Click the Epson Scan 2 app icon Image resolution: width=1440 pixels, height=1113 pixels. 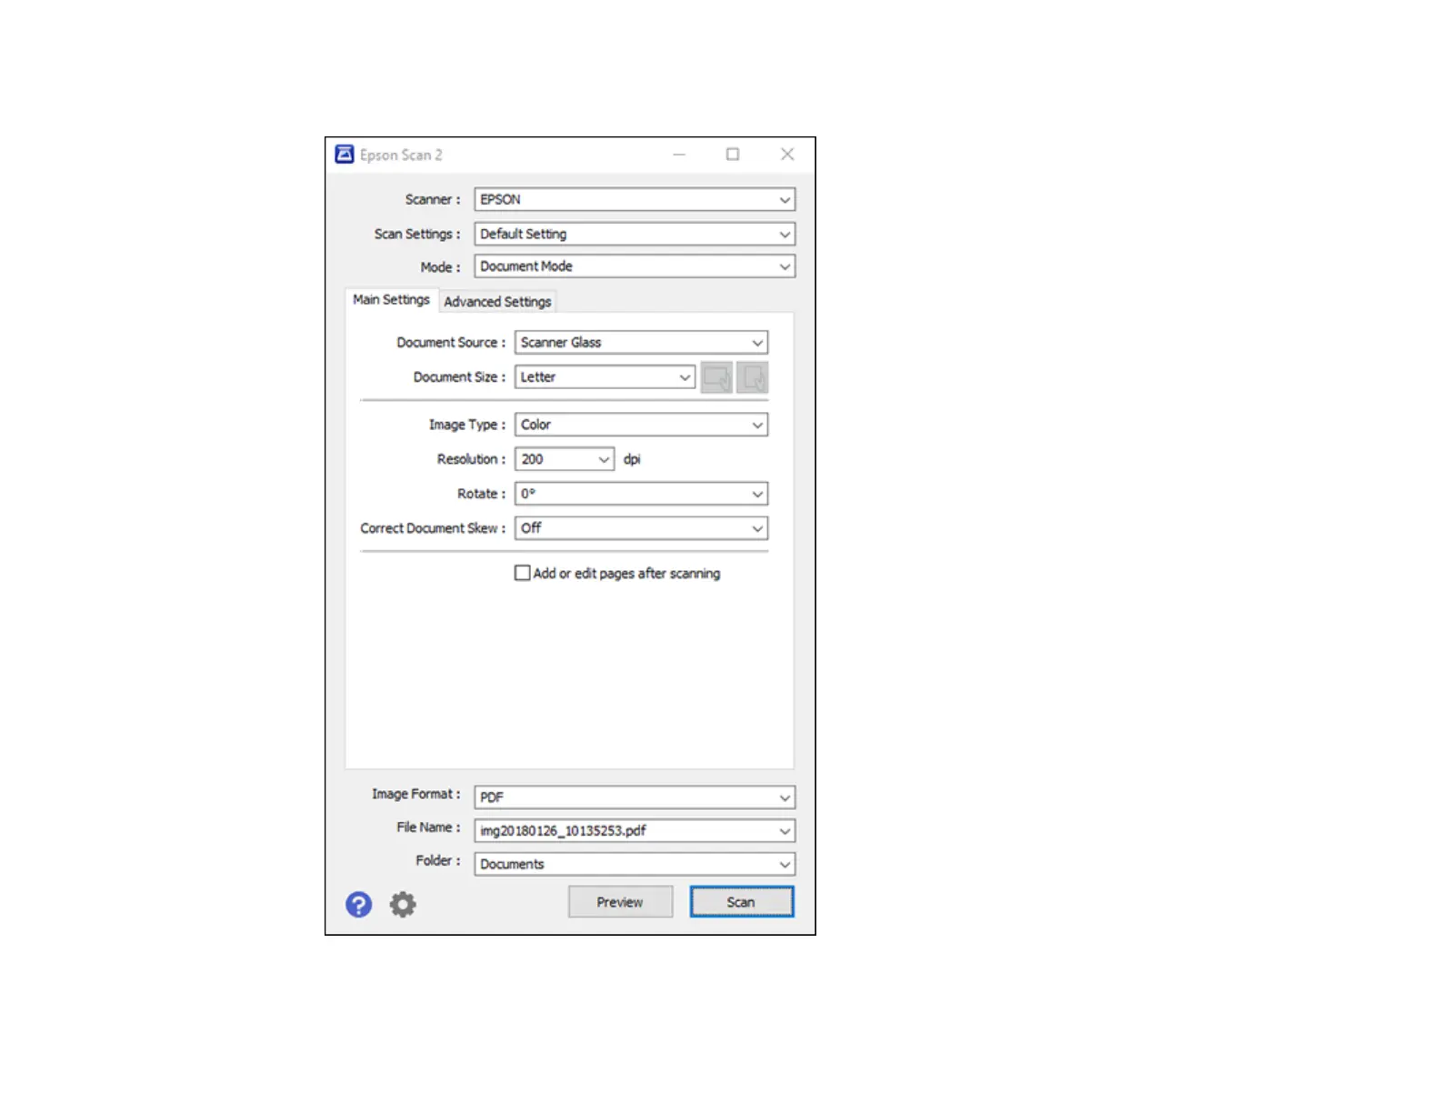[345, 155]
